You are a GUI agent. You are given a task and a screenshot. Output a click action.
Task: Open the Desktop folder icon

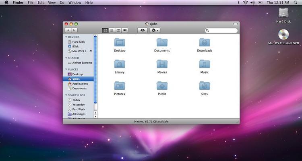point(120,42)
